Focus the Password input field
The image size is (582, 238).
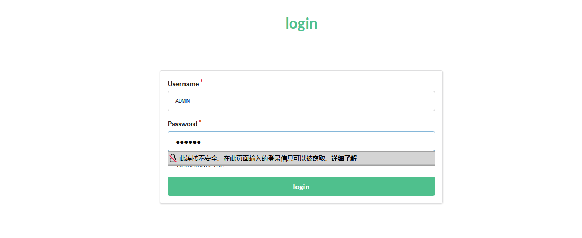point(301,141)
